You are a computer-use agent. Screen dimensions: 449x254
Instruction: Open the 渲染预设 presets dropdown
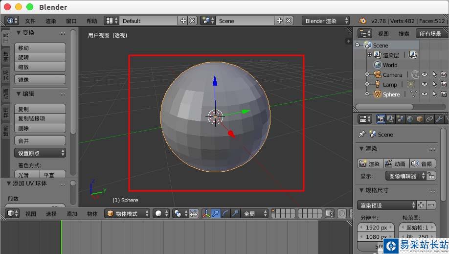point(386,205)
